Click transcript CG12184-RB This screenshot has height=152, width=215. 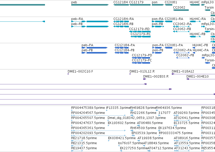click(121, 27)
